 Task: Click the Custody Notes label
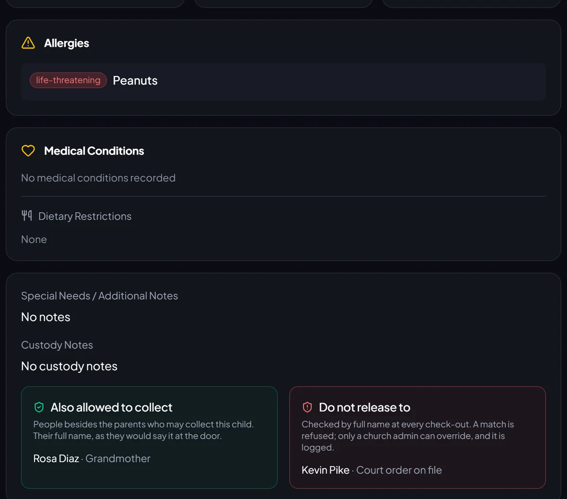coord(57,345)
